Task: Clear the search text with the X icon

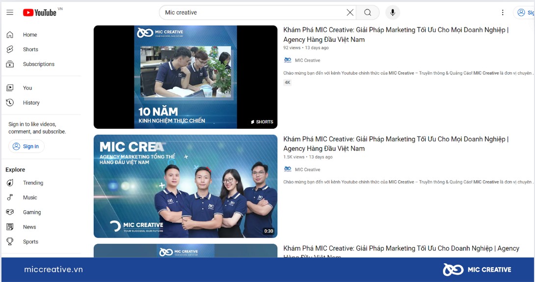Action: point(350,13)
